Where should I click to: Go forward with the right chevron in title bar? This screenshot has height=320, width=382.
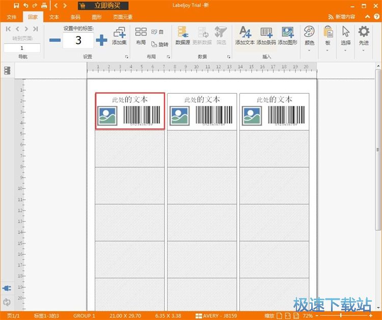65,6
